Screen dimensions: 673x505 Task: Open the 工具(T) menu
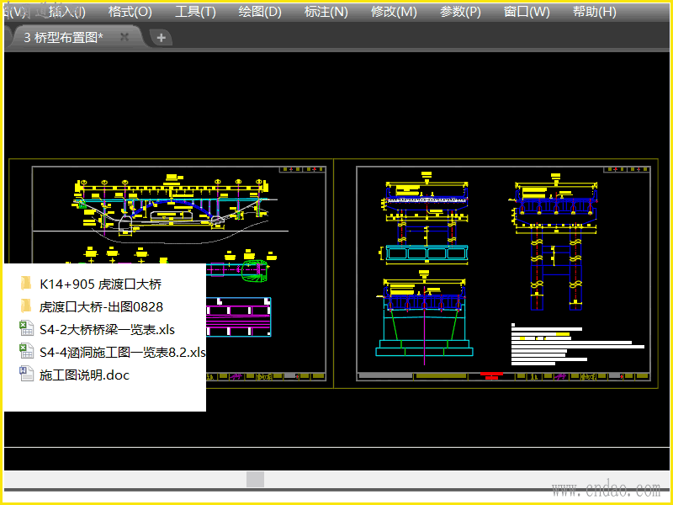point(195,12)
